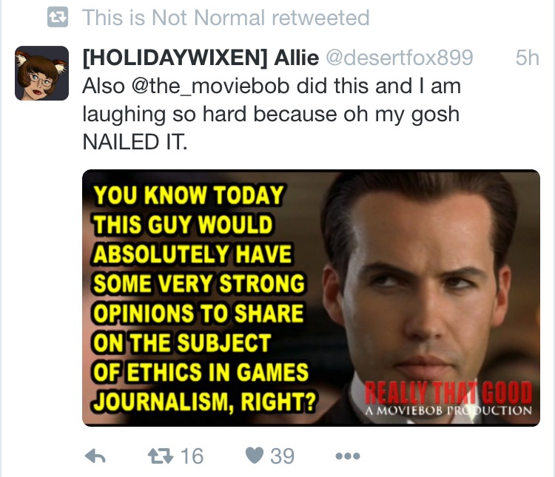Open the 5h timestamp permalink
The width and height of the screenshot is (555, 477).
click(x=528, y=58)
